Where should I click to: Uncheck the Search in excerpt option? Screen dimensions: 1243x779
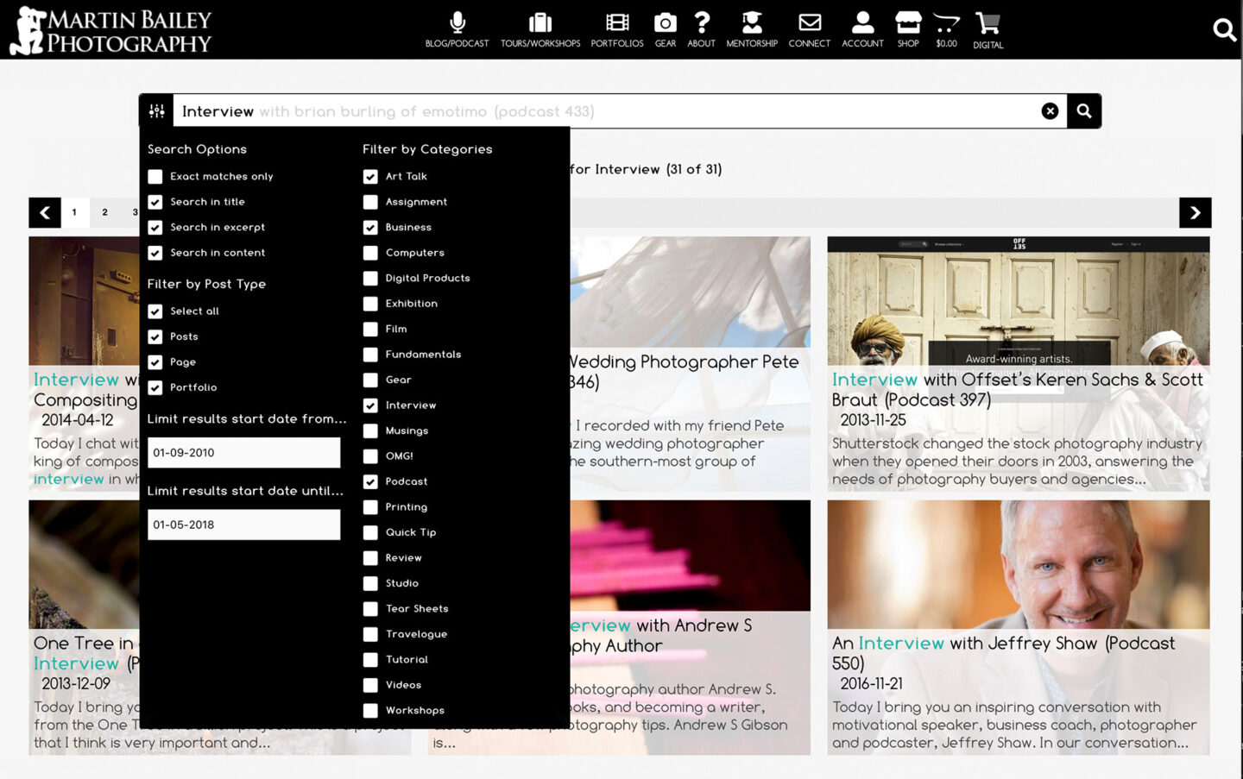(x=155, y=228)
